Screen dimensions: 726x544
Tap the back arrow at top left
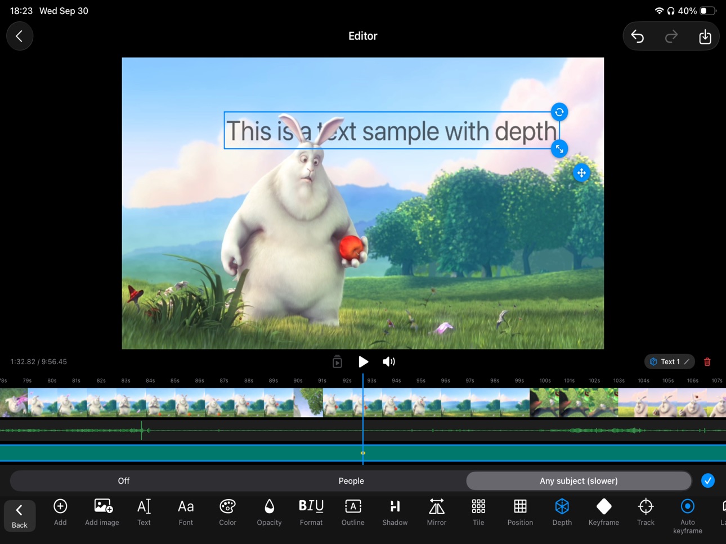[x=20, y=37]
